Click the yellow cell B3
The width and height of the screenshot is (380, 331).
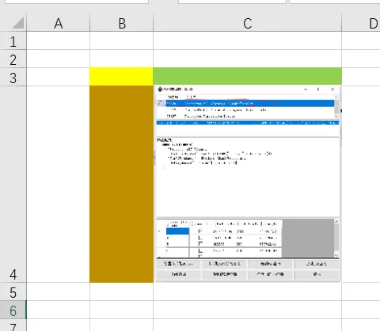[121, 77]
